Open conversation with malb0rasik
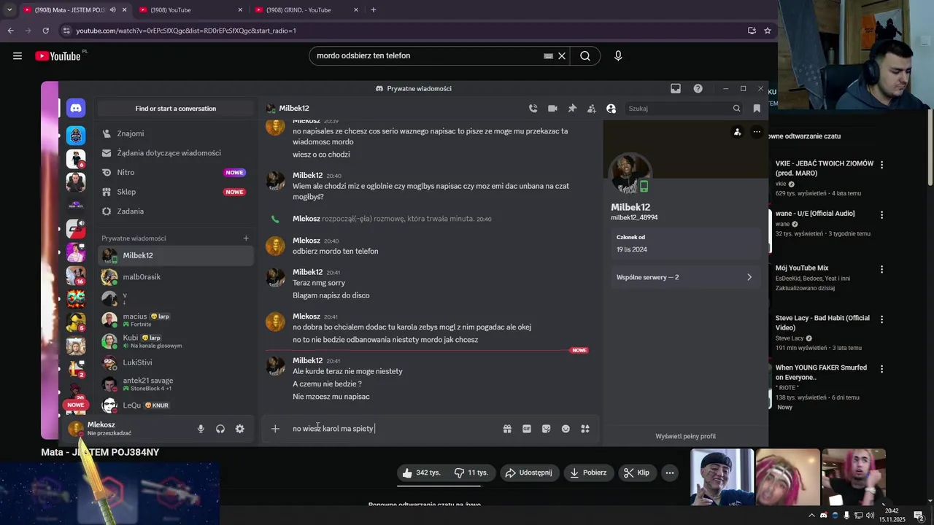 [x=176, y=277]
